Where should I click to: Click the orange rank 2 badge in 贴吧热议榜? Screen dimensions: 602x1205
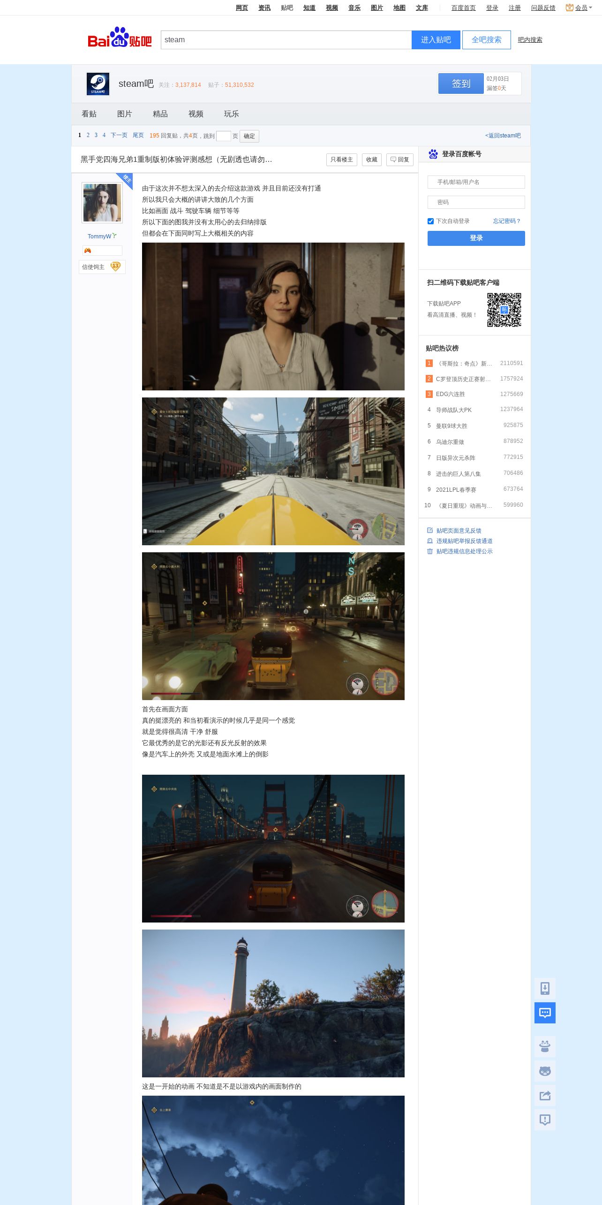click(x=429, y=379)
